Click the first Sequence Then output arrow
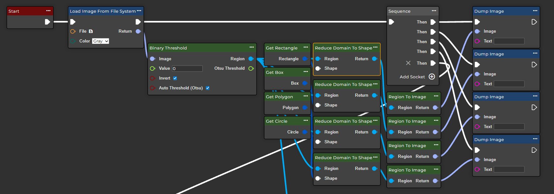The height and width of the screenshot is (194, 554). (433, 22)
